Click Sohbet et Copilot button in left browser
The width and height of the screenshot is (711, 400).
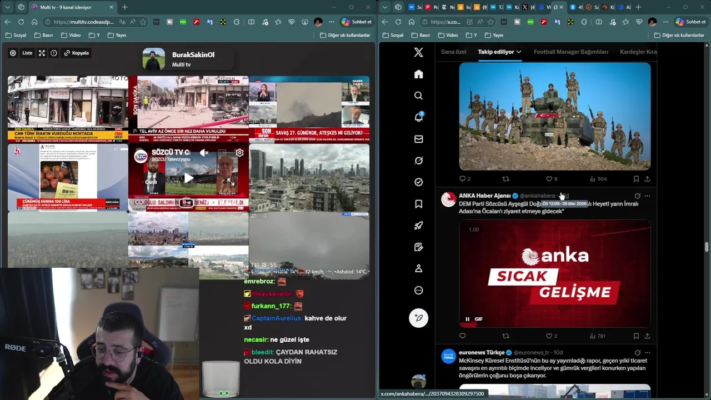(x=356, y=22)
